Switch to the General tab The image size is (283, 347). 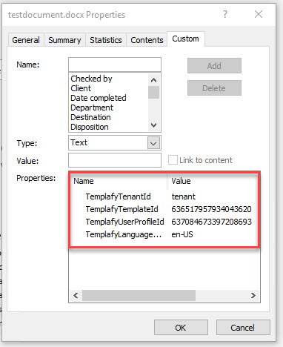tap(26, 40)
